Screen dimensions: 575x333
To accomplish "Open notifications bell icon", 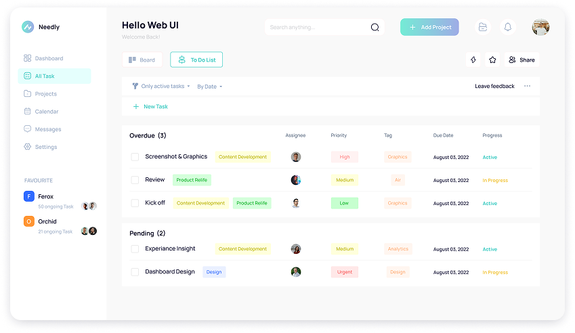I will pos(508,27).
